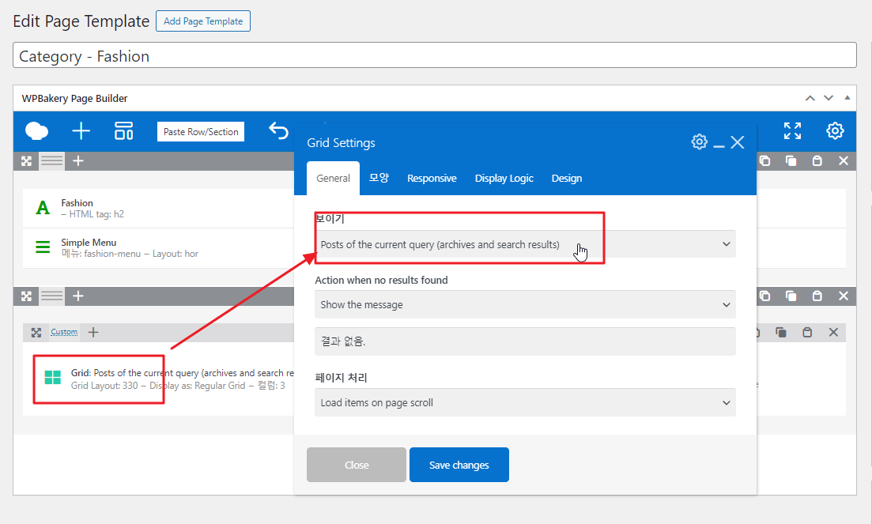Click Paste Row/Section button
This screenshot has width=872, height=524.
201,132
